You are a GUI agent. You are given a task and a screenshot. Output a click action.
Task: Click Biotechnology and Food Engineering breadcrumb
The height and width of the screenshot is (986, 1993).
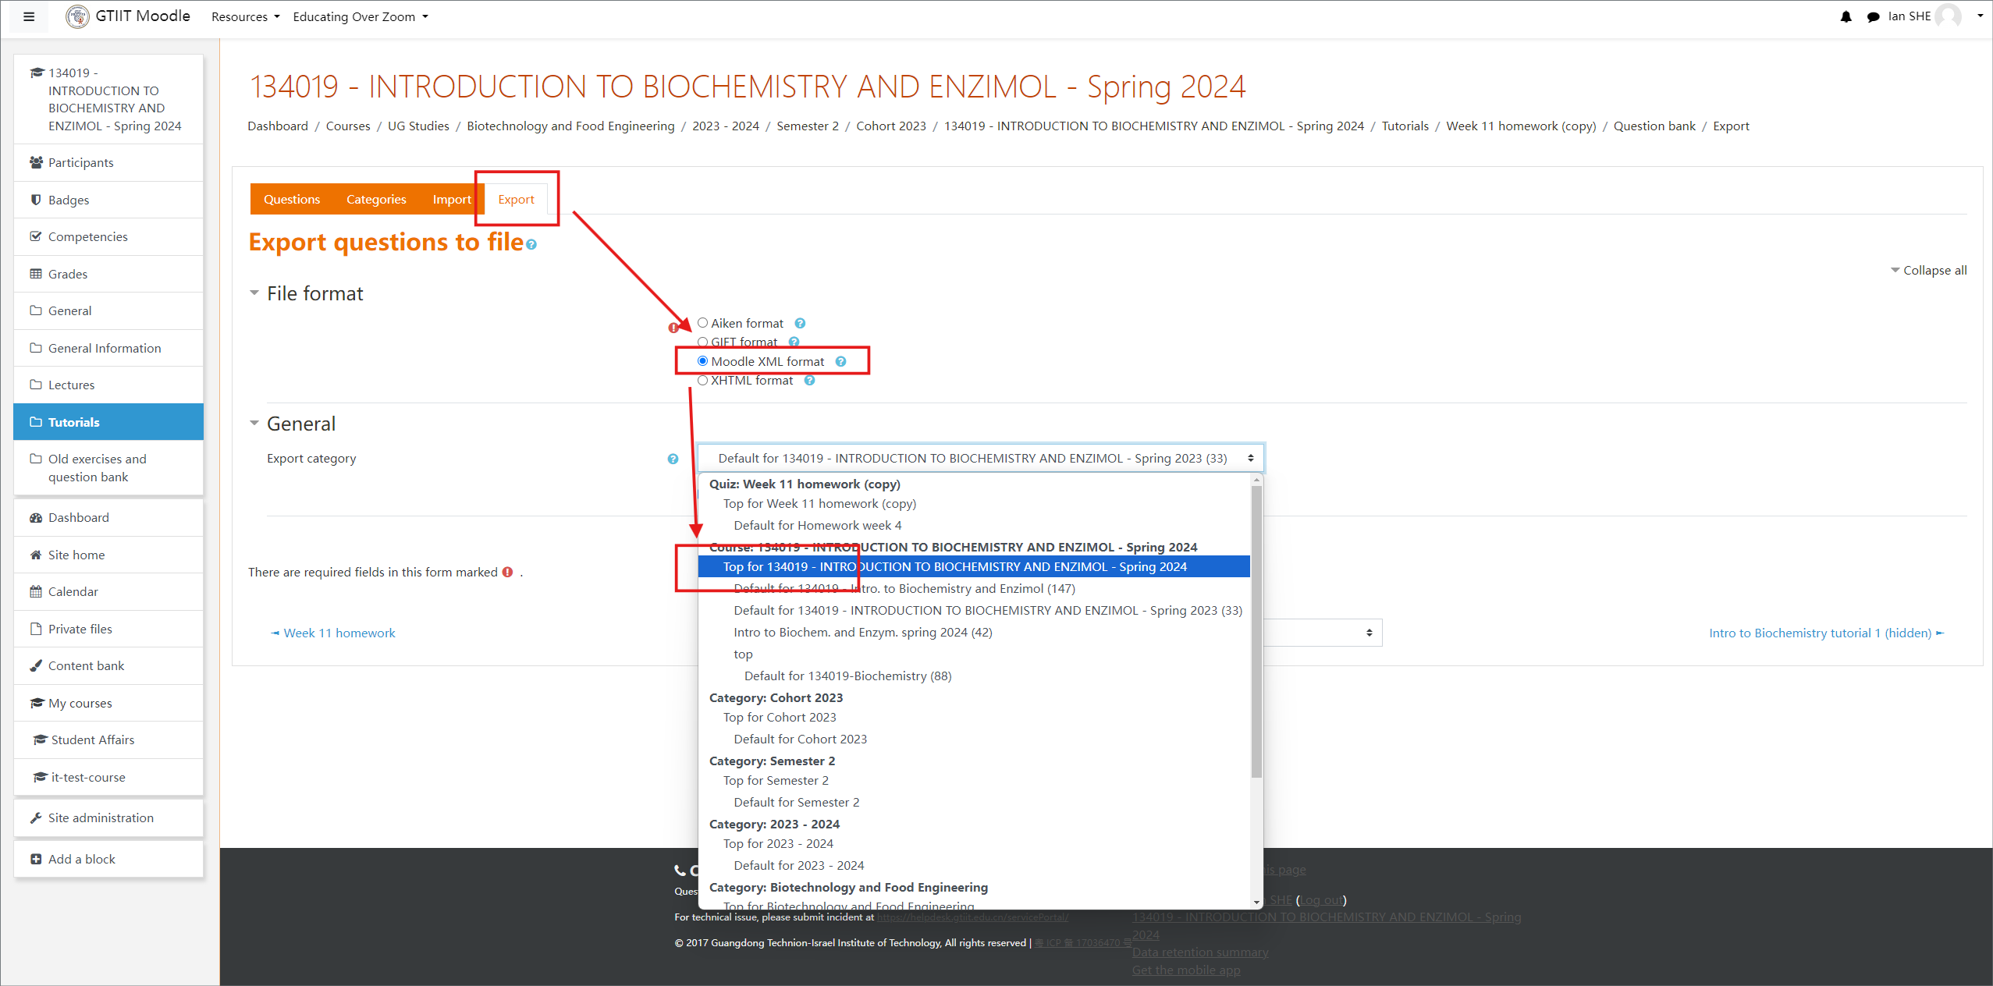click(x=570, y=126)
